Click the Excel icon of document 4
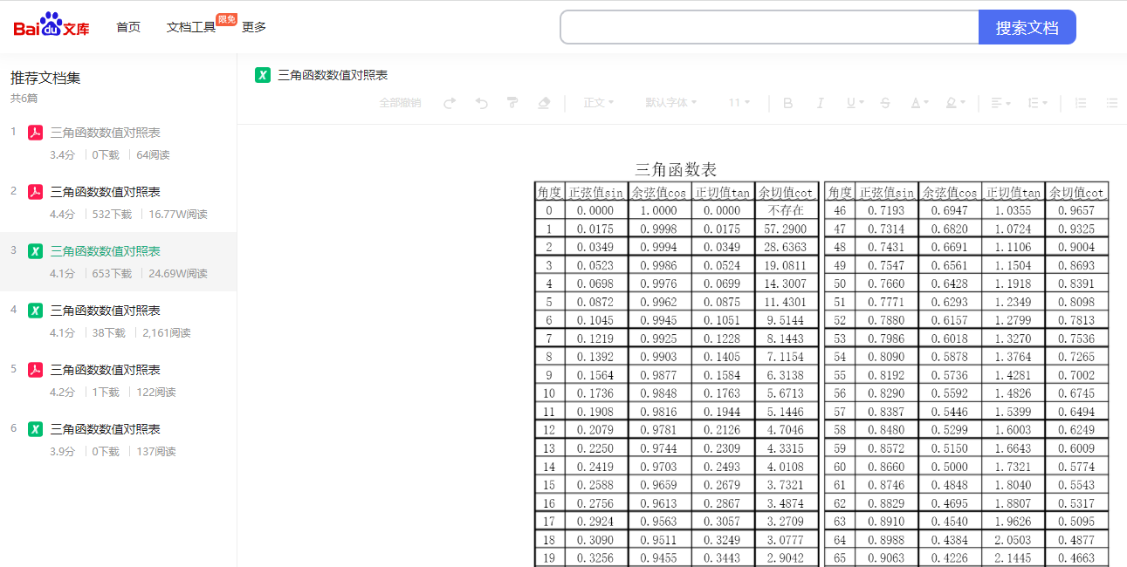The width and height of the screenshot is (1127, 567). (36, 311)
